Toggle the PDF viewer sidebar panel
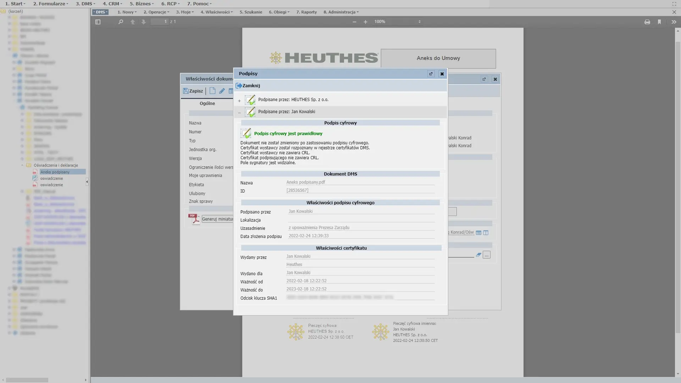 click(98, 22)
